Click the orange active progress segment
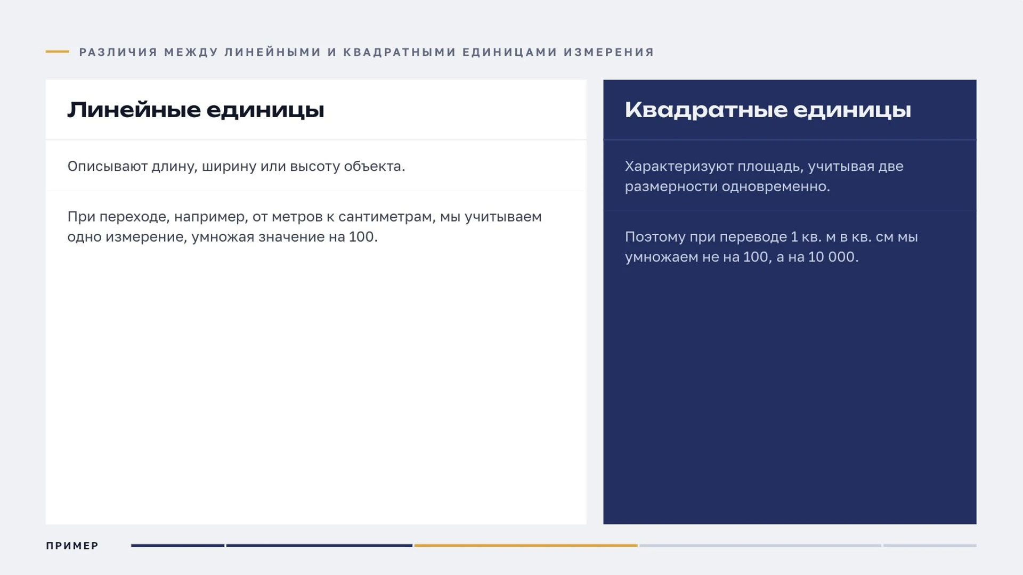Image resolution: width=1023 pixels, height=575 pixels. [x=526, y=545]
